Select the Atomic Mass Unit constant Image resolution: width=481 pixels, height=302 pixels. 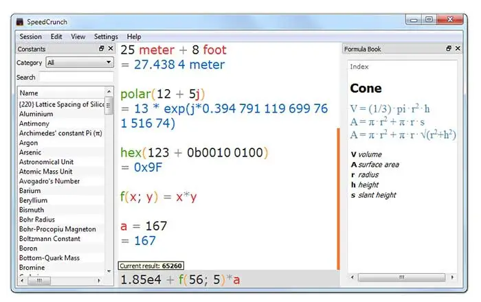coord(61,172)
